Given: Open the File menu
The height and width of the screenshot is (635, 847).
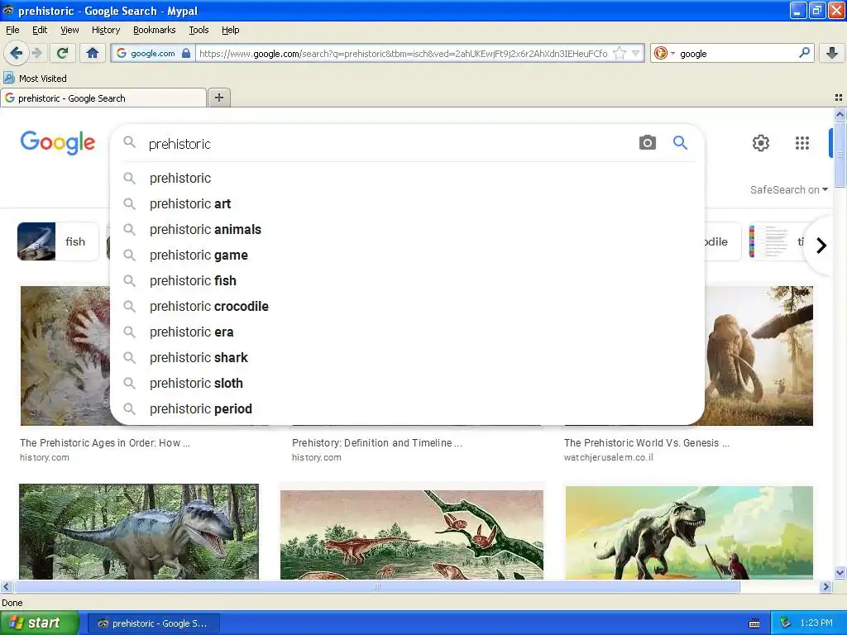Looking at the screenshot, I should [12, 30].
